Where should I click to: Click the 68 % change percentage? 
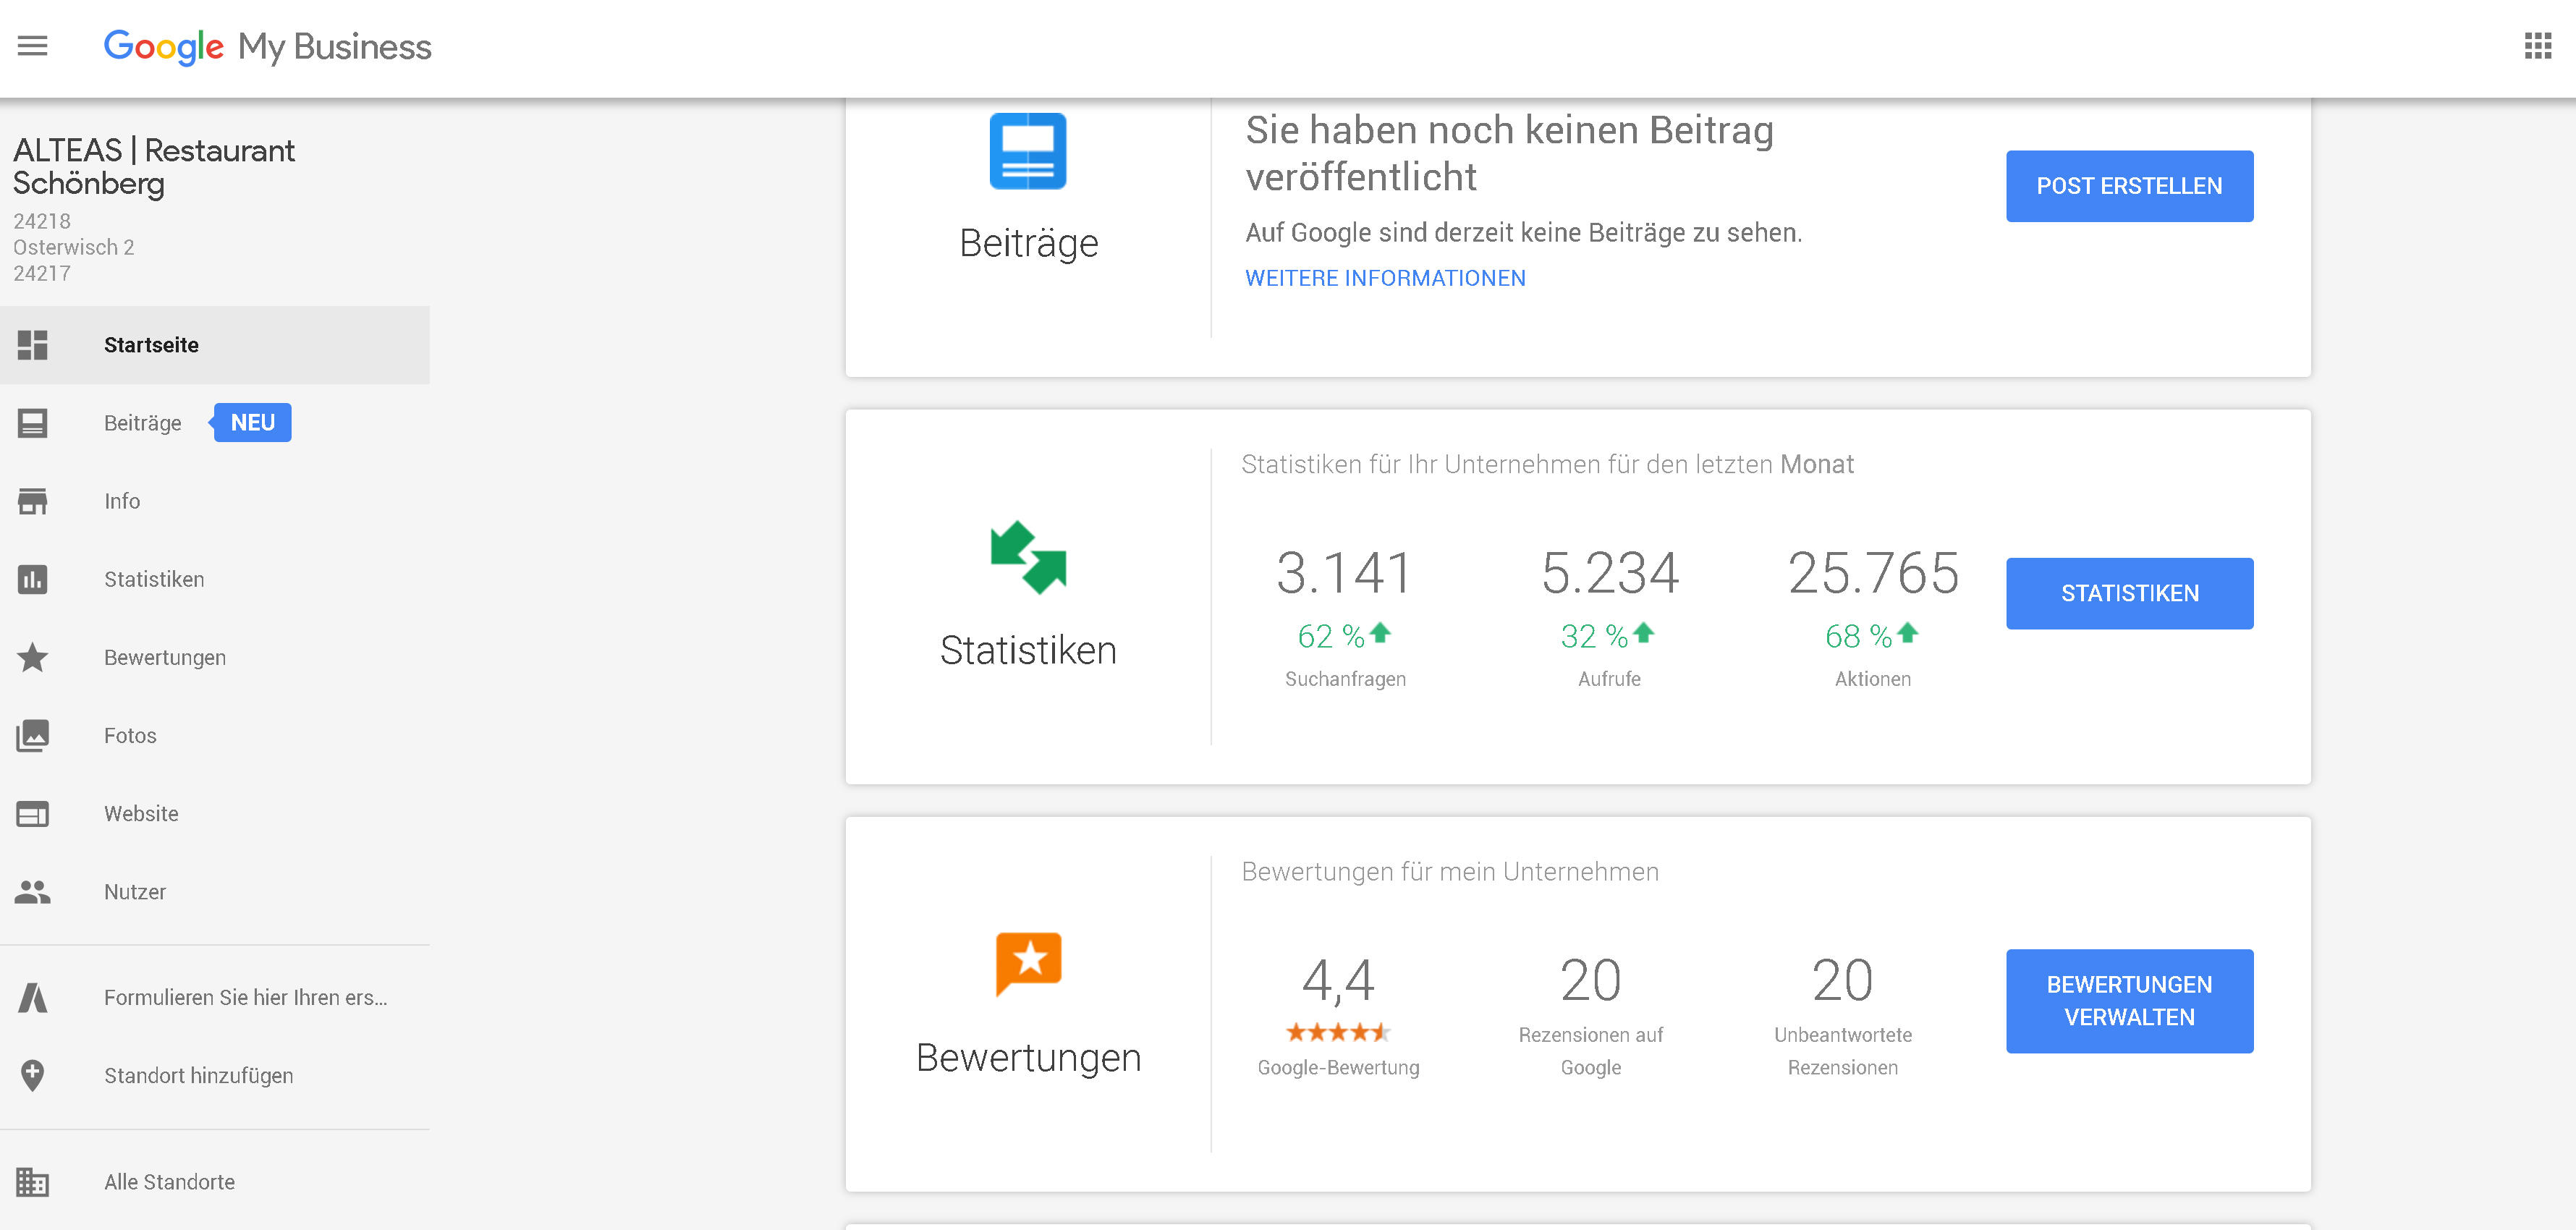tap(1858, 636)
